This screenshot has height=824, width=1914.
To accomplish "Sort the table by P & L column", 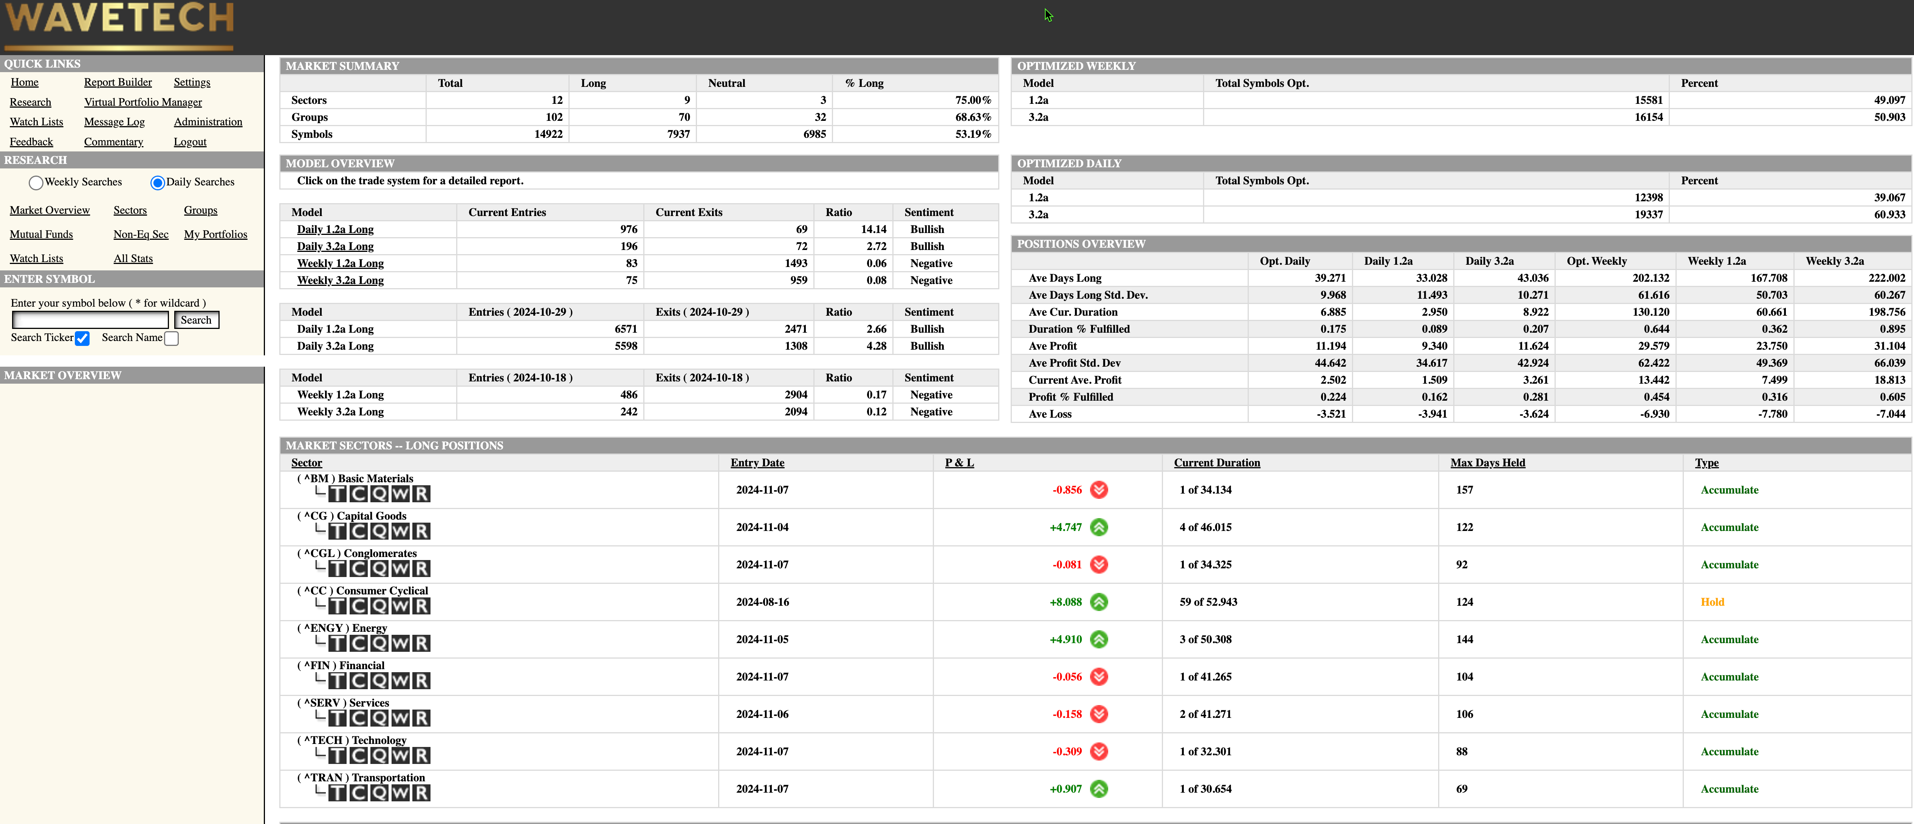I will [x=959, y=463].
